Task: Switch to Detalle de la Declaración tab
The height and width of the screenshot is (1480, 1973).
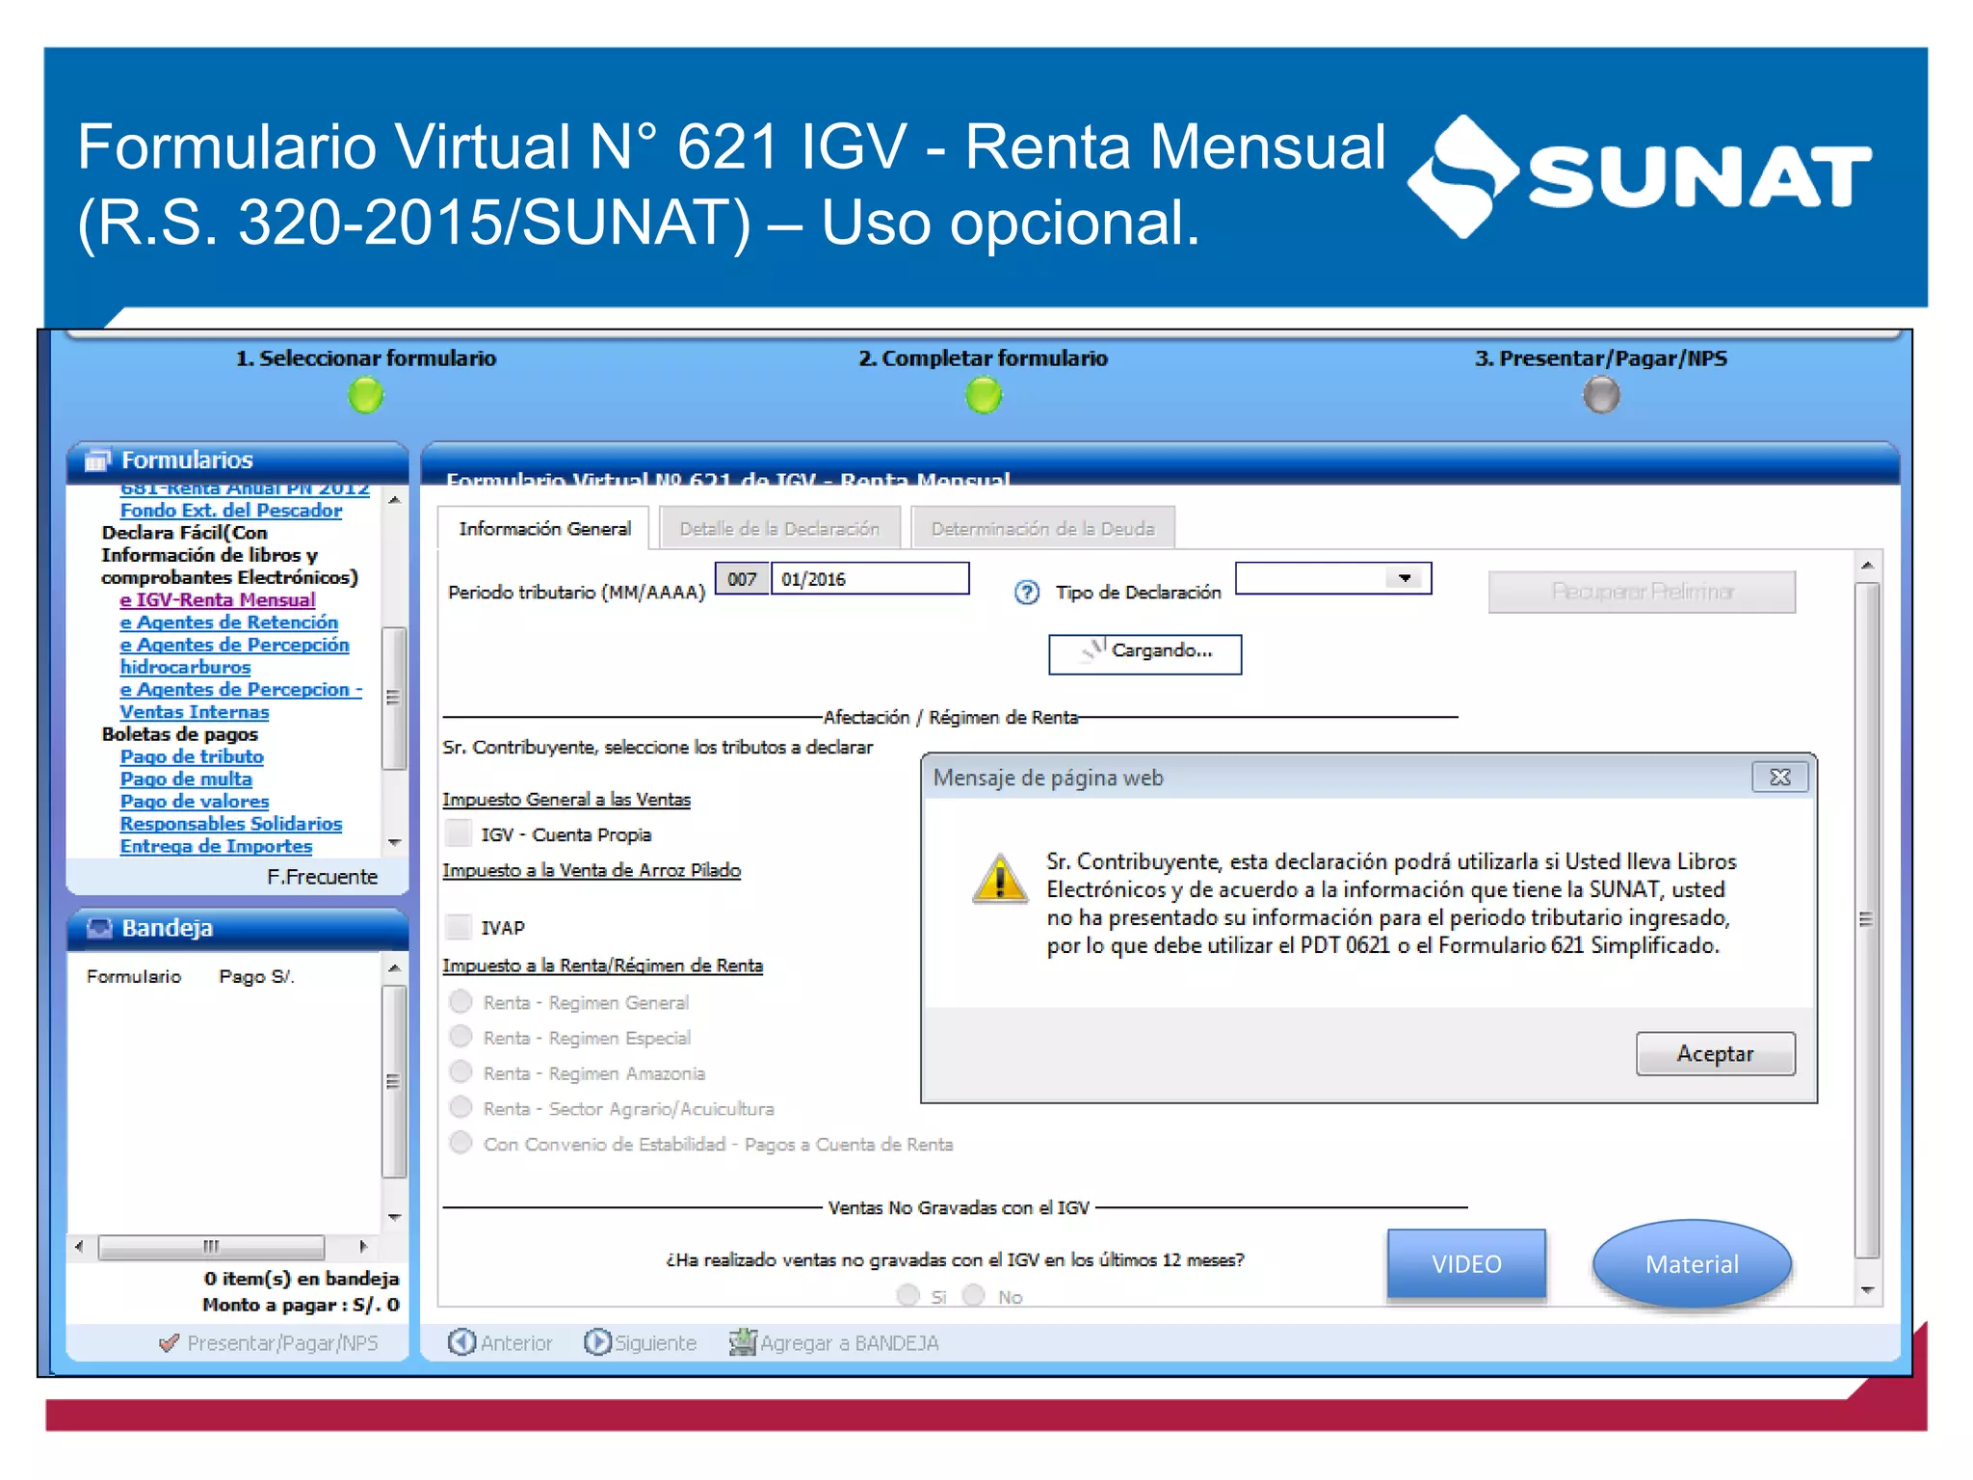Action: (x=779, y=528)
